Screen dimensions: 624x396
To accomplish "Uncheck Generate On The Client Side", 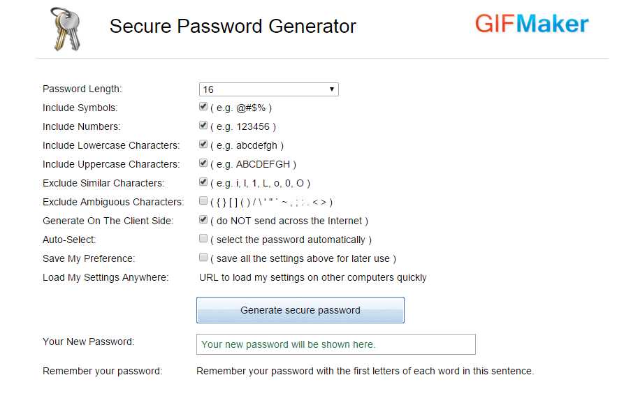I will tap(203, 220).
